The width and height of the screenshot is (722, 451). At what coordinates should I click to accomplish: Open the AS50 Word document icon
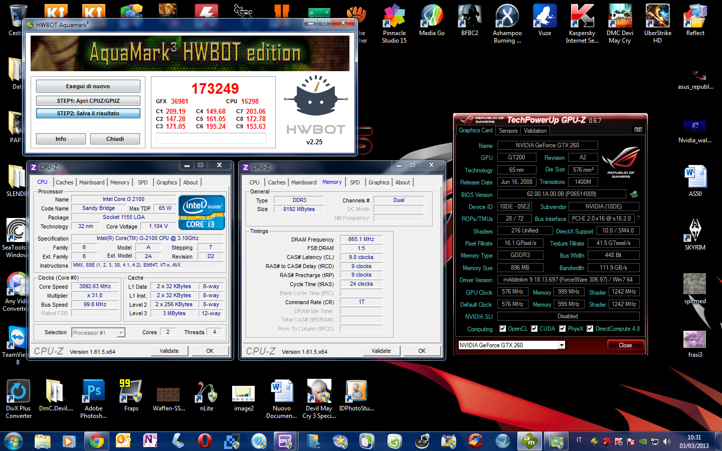coord(695,181)
